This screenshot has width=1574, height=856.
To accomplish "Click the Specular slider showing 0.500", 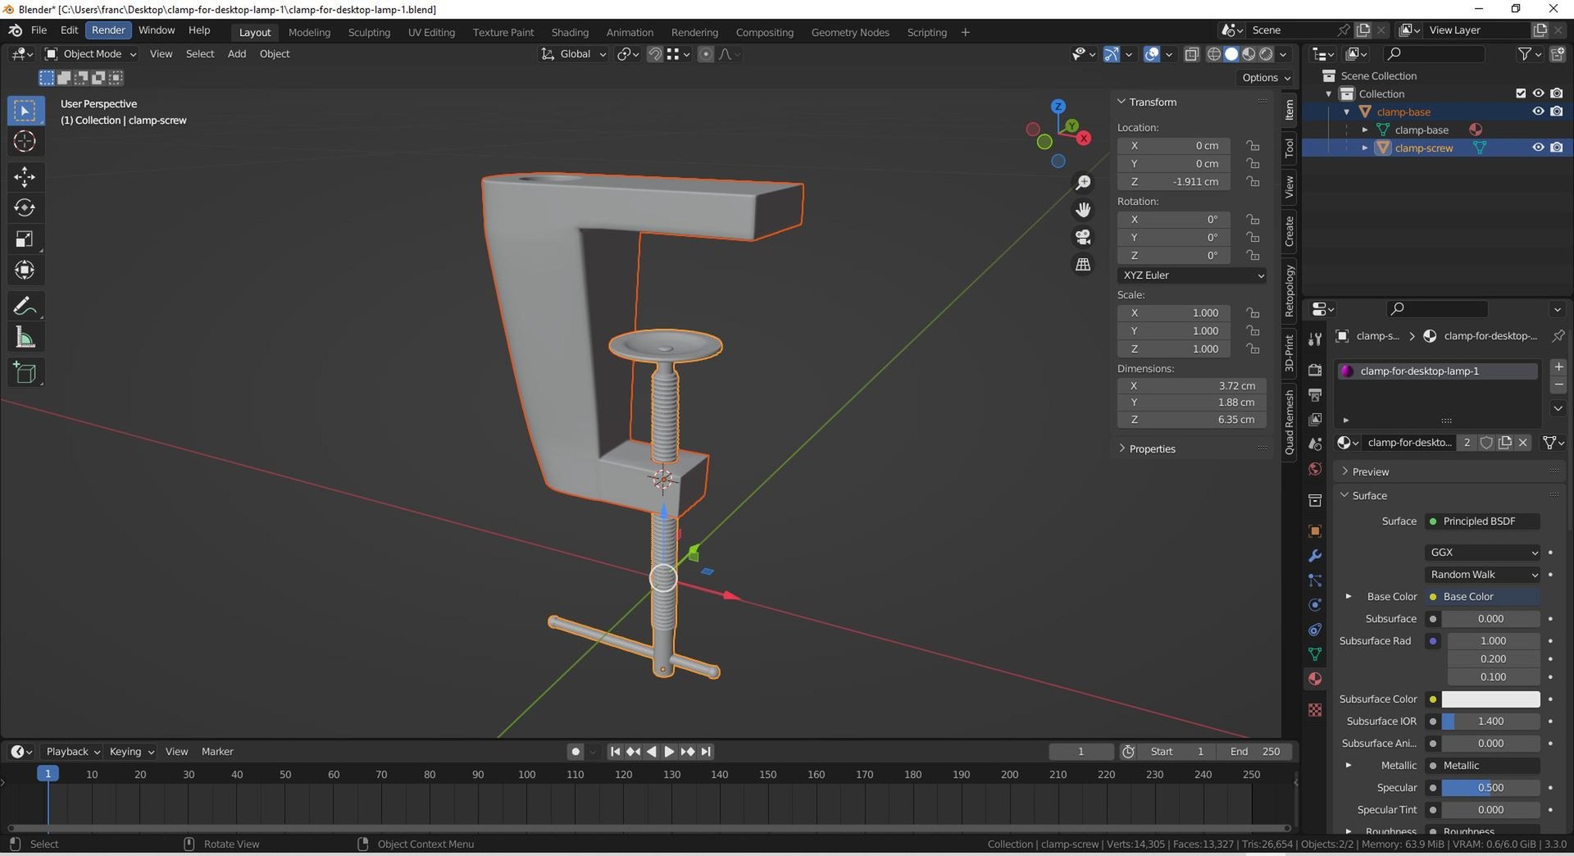I will (1490, 788).
